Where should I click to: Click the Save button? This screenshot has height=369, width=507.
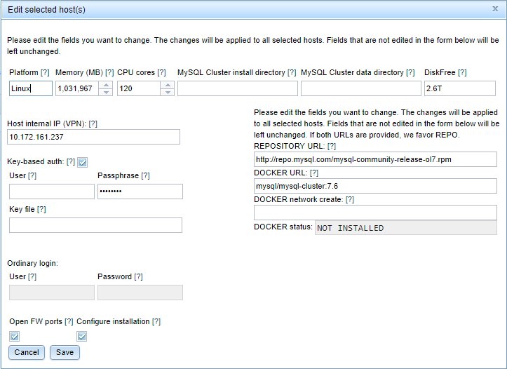point(65,352)
